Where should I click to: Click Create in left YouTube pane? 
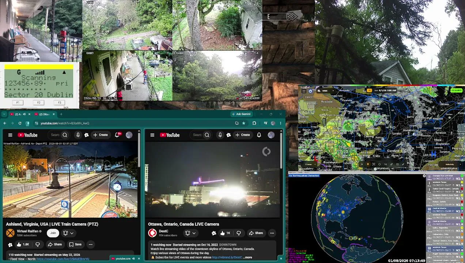point(101,135)
